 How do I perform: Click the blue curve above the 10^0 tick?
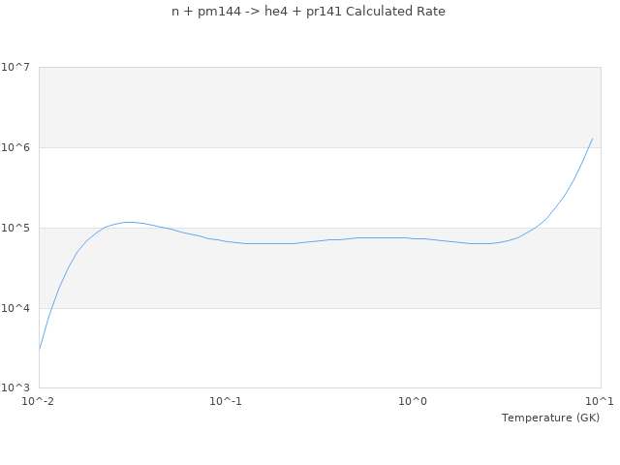pyautogui.click(x=413, y=238)
